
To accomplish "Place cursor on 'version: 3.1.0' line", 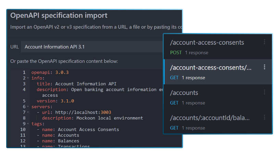I will pos(55,101).
